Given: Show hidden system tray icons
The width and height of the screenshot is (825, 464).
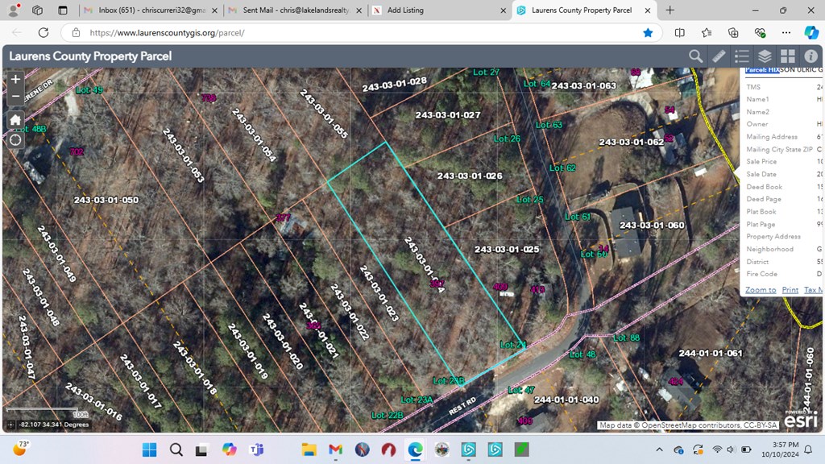Looking at the screenshot, I should (659, 449).
